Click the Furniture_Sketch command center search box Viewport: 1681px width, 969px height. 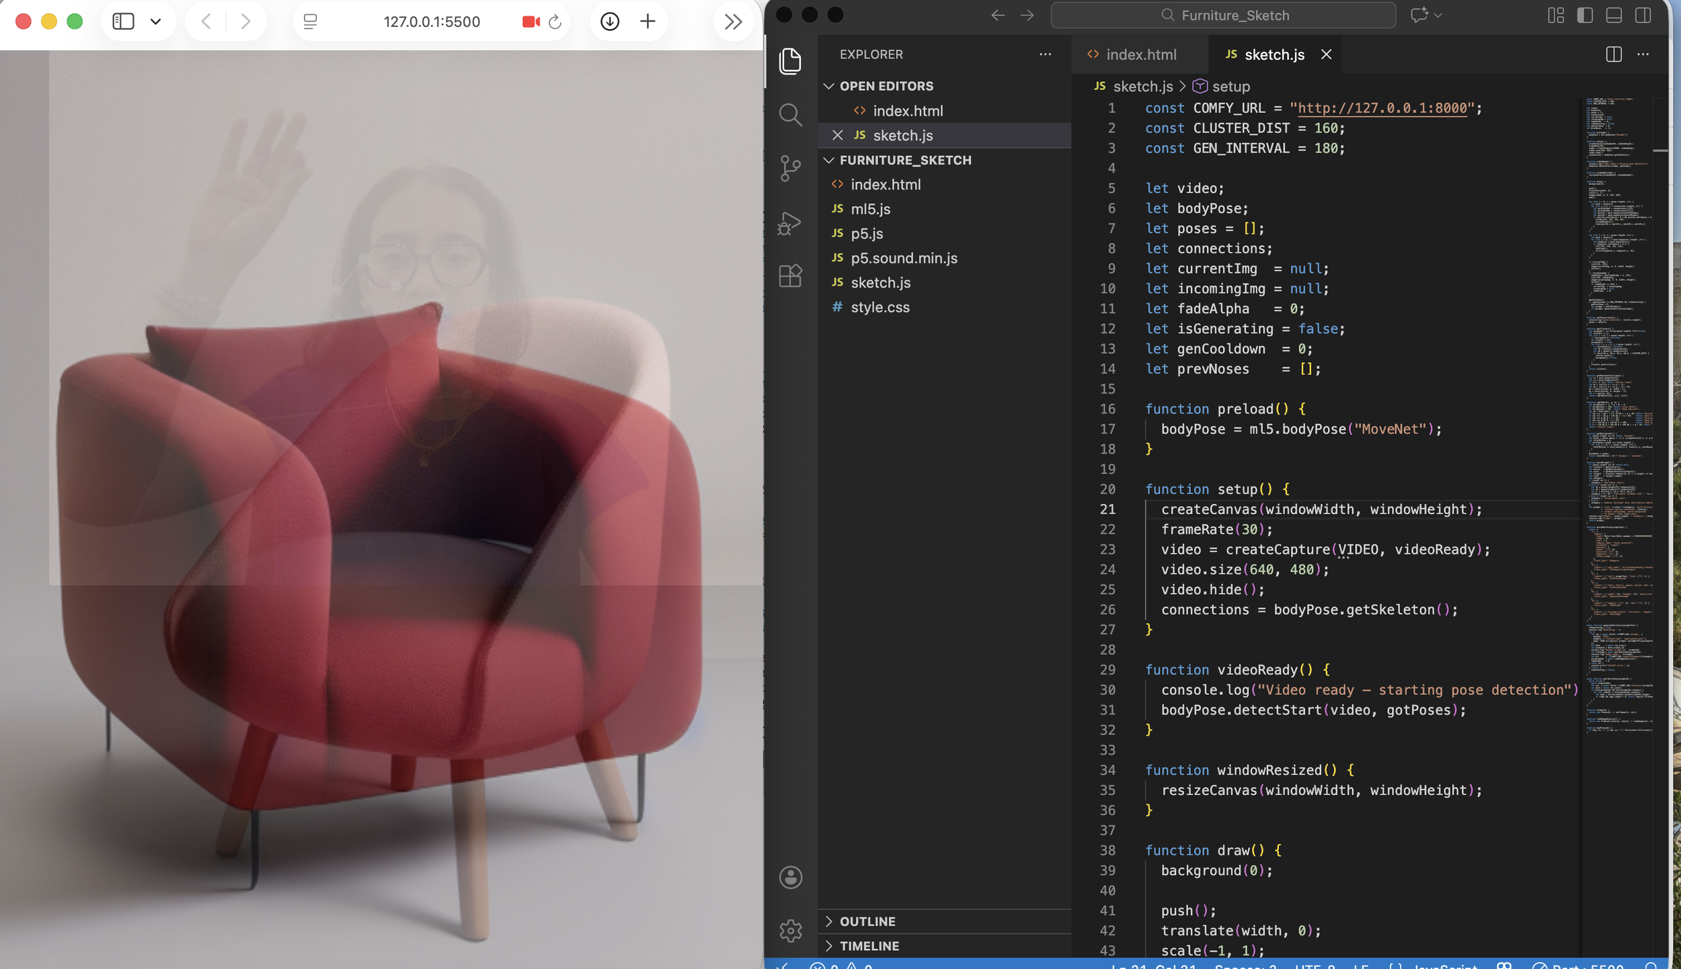tap(1223, 15)
